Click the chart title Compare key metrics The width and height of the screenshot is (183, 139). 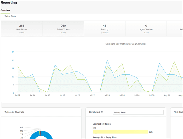tap(126, 44)
